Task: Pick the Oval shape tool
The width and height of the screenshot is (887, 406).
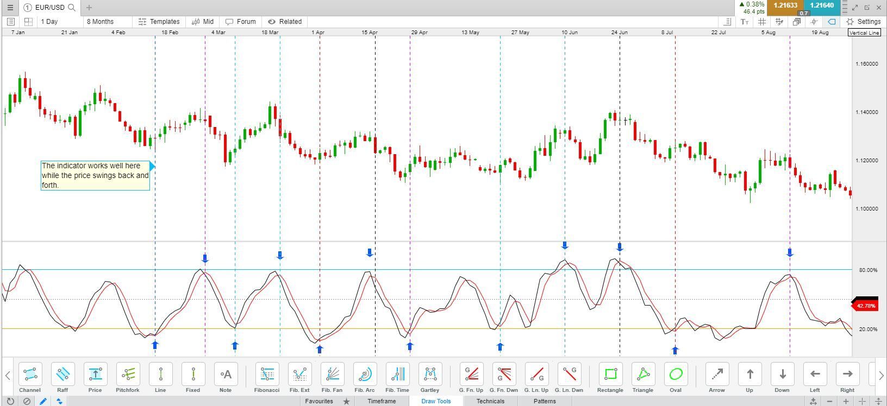Action: [x=676, y=374]
